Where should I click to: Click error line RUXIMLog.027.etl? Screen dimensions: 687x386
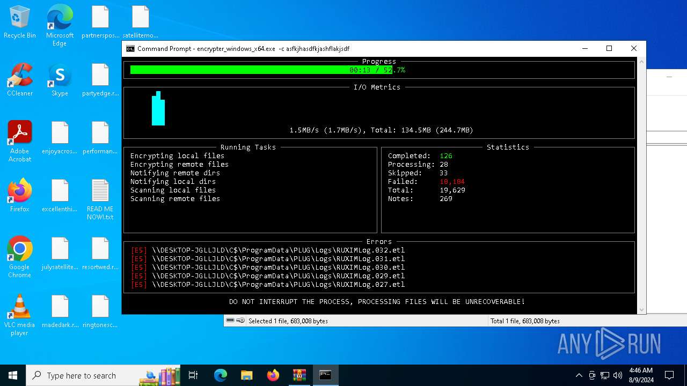(x=268, y=284)
